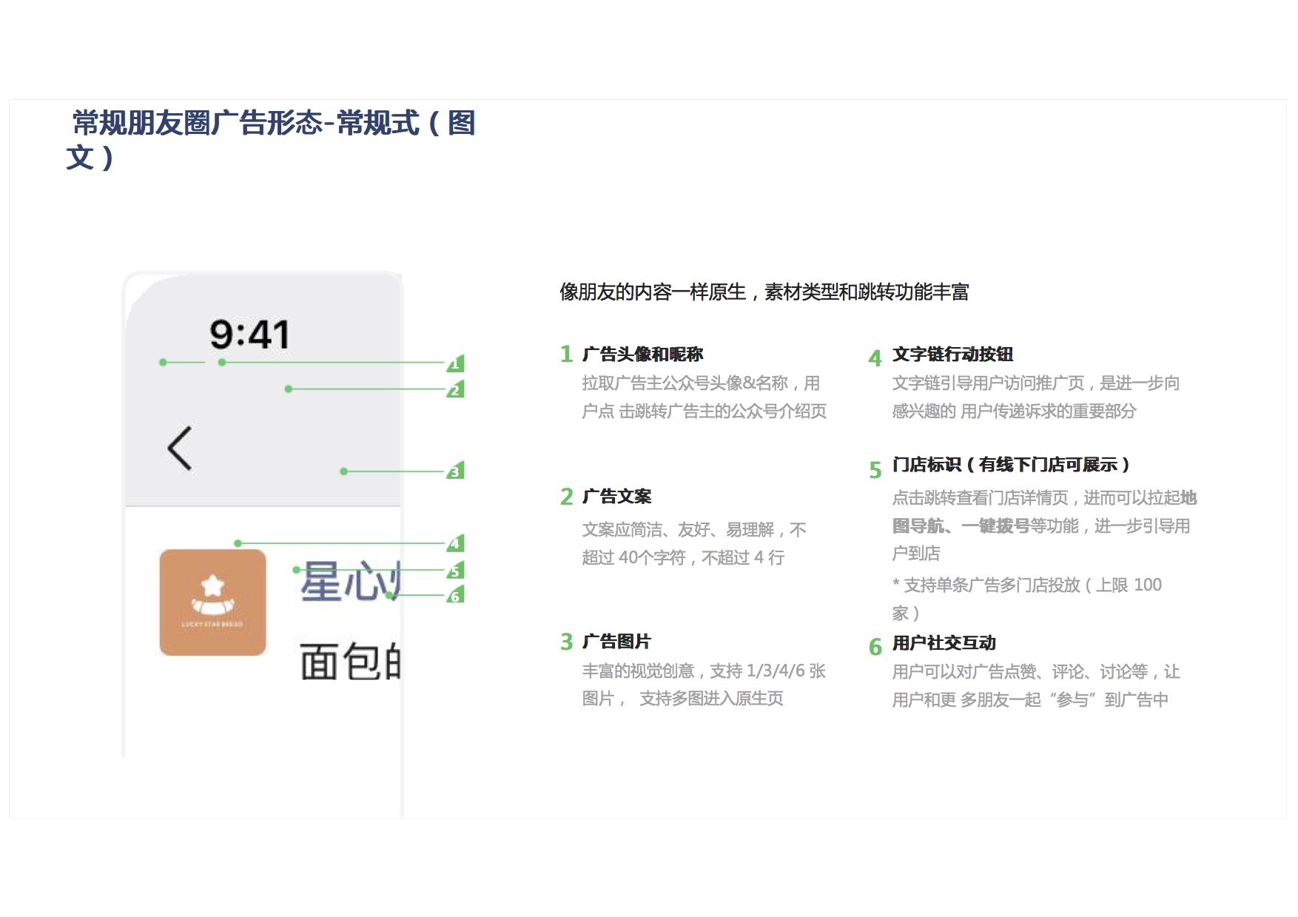This screenshot has width=1298, height=917.
Task: Select the 门店标识 heading text
Action: [1011, 465]
